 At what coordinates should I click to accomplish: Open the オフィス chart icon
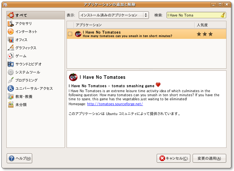click(11, 40)
